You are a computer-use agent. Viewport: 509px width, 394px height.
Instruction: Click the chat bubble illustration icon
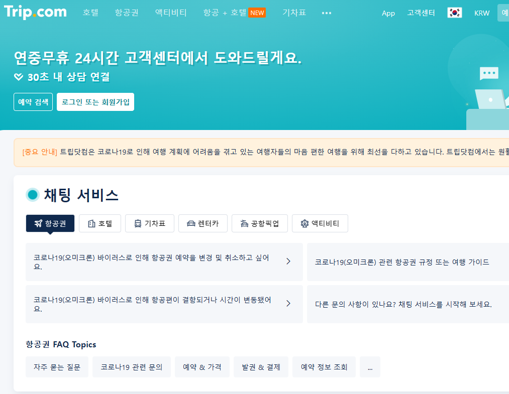pyautogui.click(x=489, y=74)
